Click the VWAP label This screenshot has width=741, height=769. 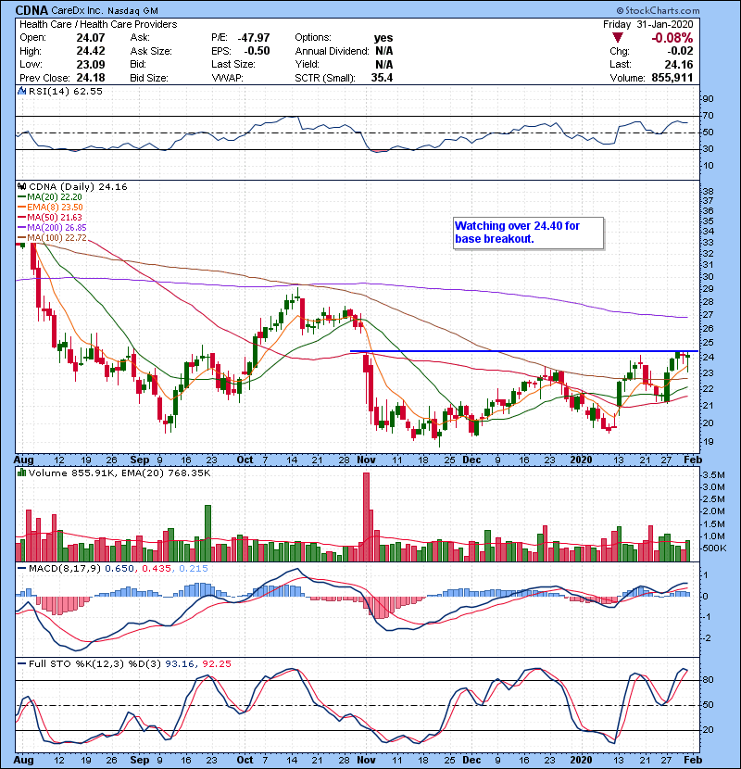click(x=227, y=78)
